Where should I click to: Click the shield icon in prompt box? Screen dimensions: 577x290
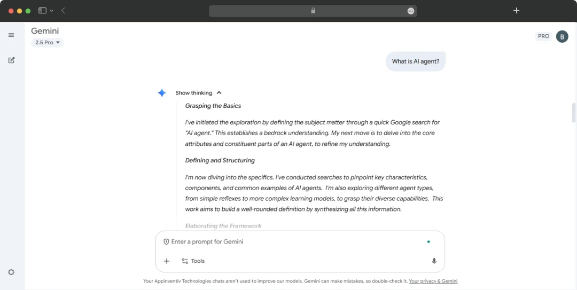166,242
